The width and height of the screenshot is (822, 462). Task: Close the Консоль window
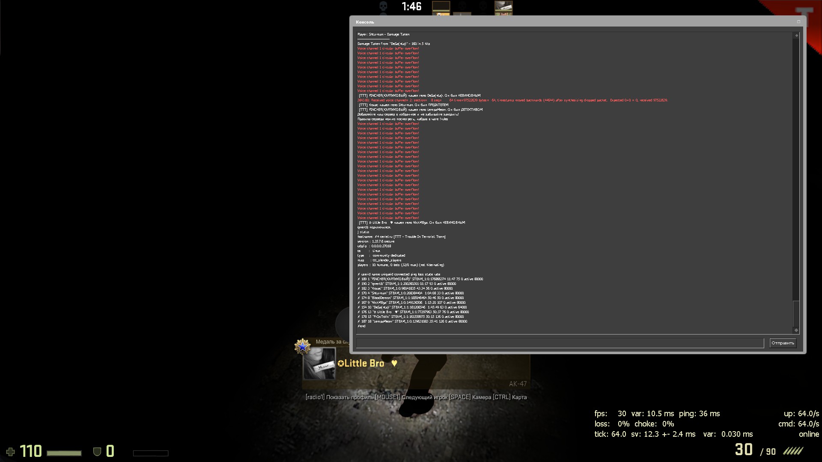[x=798, y=22]
